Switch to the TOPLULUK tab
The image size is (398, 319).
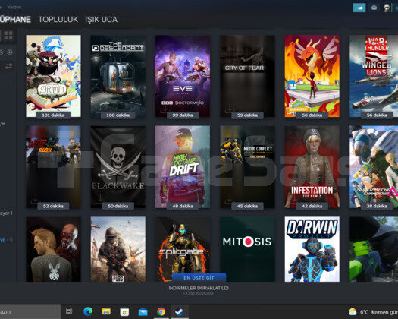click(58, 20)
